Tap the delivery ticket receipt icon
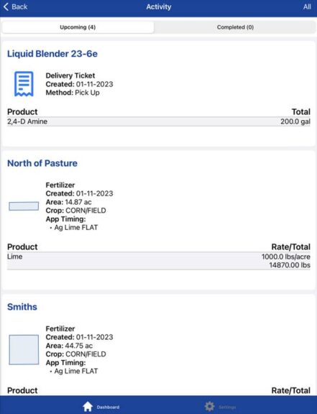317x414 pixels. (x=24, y=83)
